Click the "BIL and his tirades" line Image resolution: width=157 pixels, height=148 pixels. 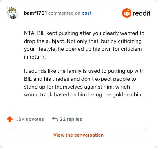coord(80,79)
